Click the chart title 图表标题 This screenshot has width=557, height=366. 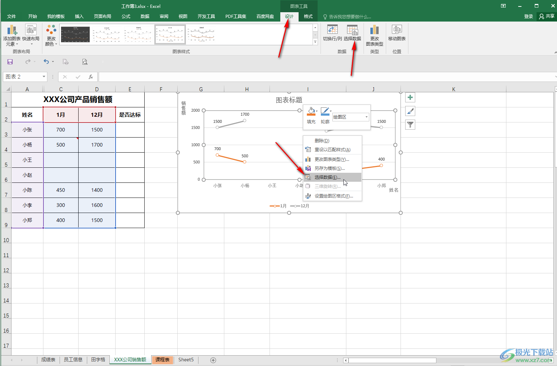(289, 100)
